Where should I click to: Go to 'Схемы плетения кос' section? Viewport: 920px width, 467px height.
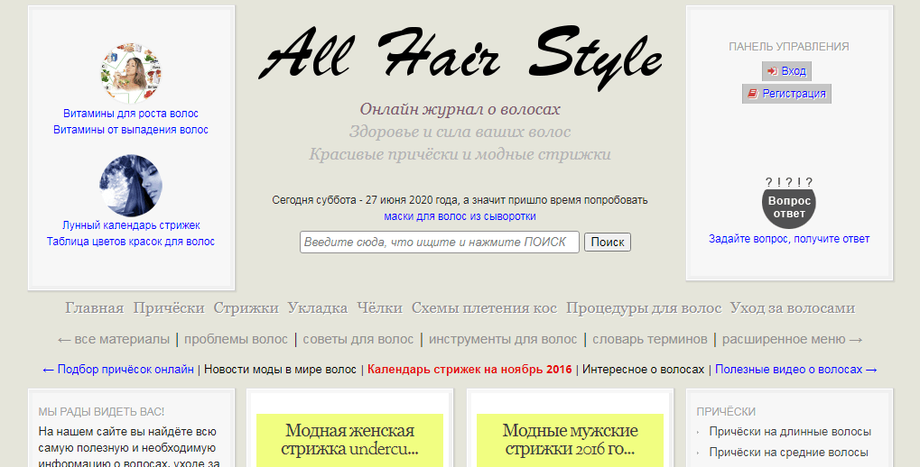point(484,308)
